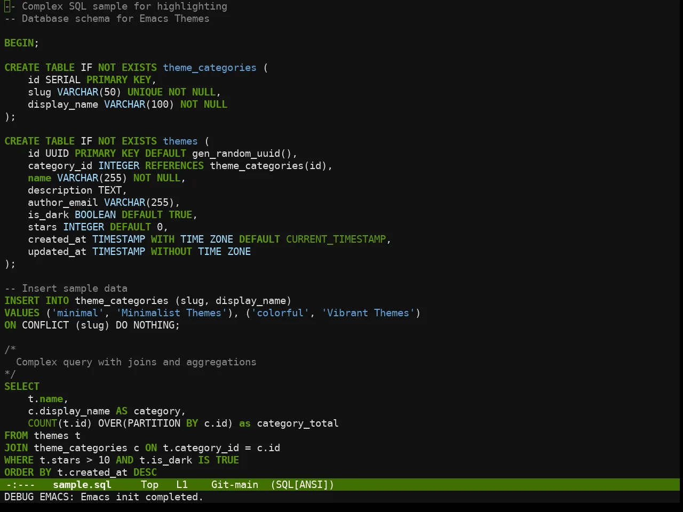The width and height of the screenshot is (683, 512).
Task: Click 'DESC' at the end of ORDER BY line
Action: point(145,473)
